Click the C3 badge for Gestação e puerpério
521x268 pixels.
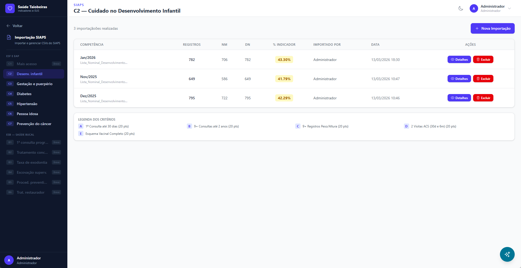click(10, 84)
